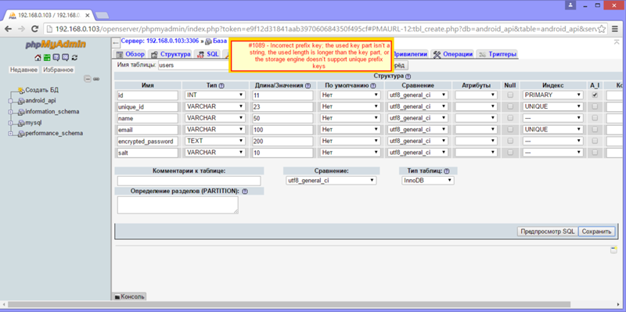
Task: Click the page settings icon below Сохранить
Action: pyautogui.click(x=613, y=250)
